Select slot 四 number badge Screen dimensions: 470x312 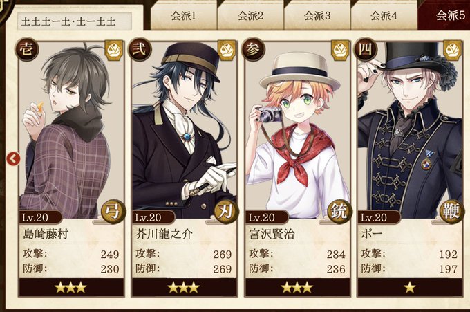point(366,49)
